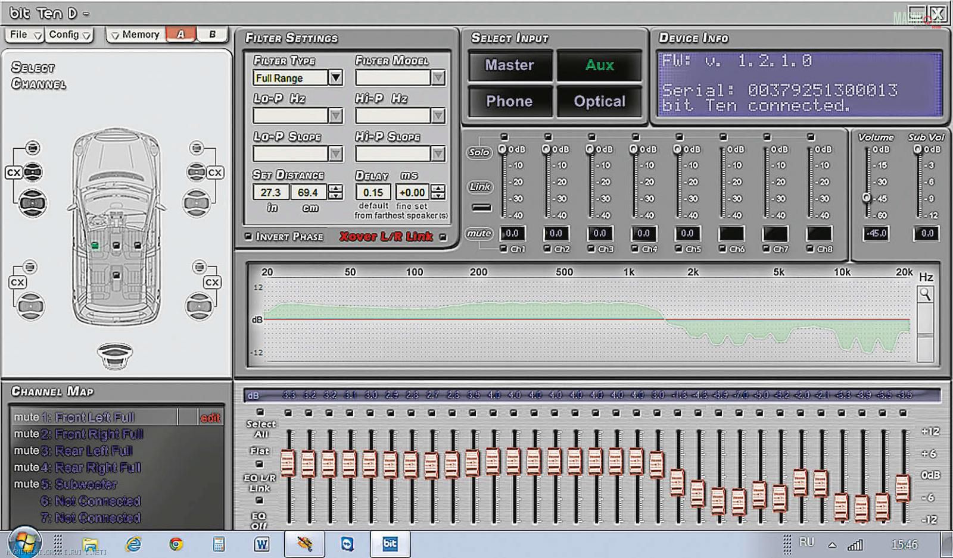Screen dimensions: 953x558
Task: Select the rear left woofer icon
Action: click(x=30, y=307)
